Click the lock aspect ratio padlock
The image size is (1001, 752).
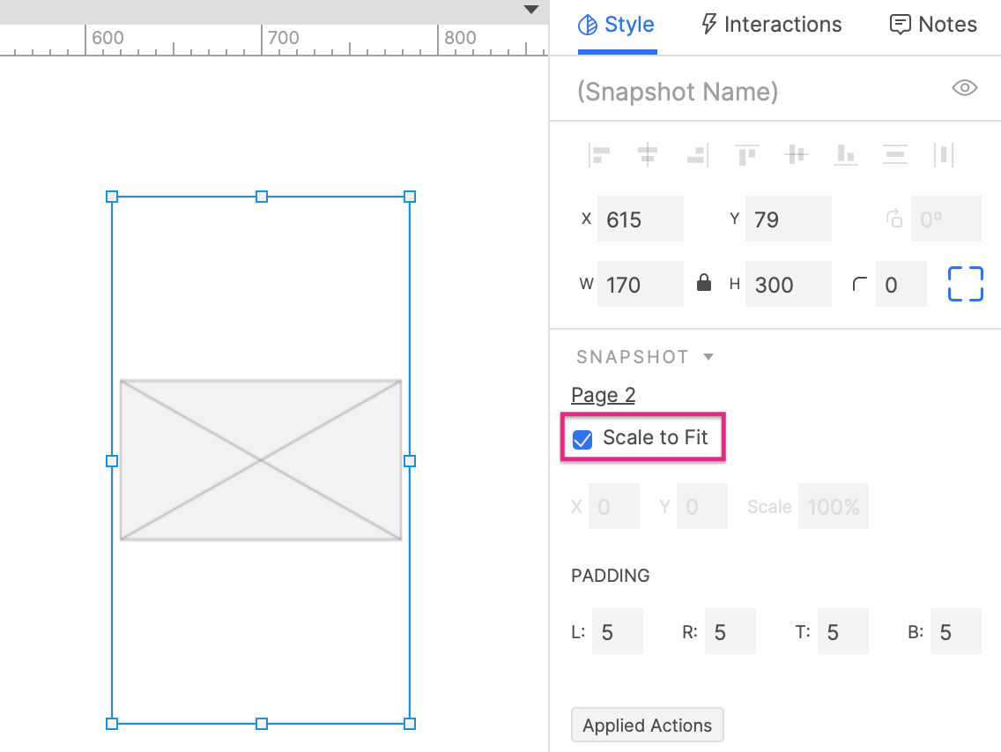(703, 284)
